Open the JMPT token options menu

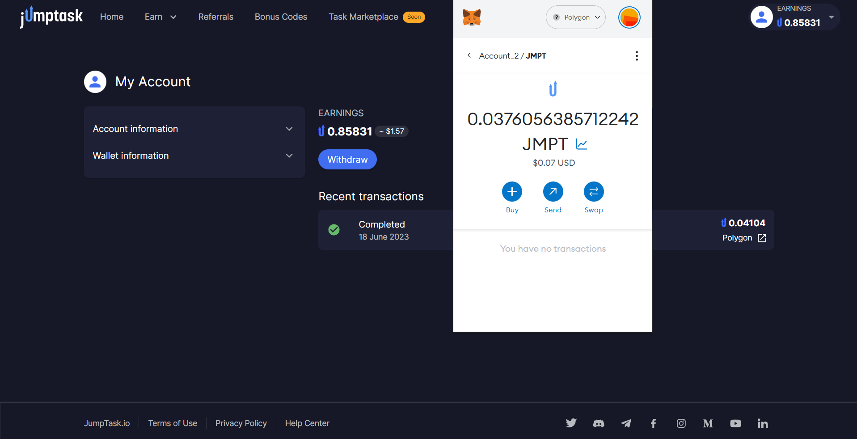click(637, 56)
